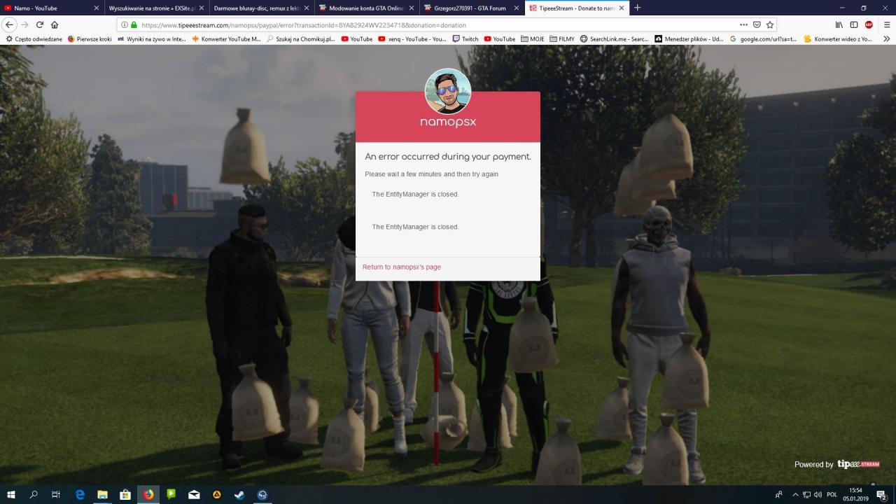896x504 pixels.
Task: Open Pierwsze kroki bookmark
Action: click(90, 39)
